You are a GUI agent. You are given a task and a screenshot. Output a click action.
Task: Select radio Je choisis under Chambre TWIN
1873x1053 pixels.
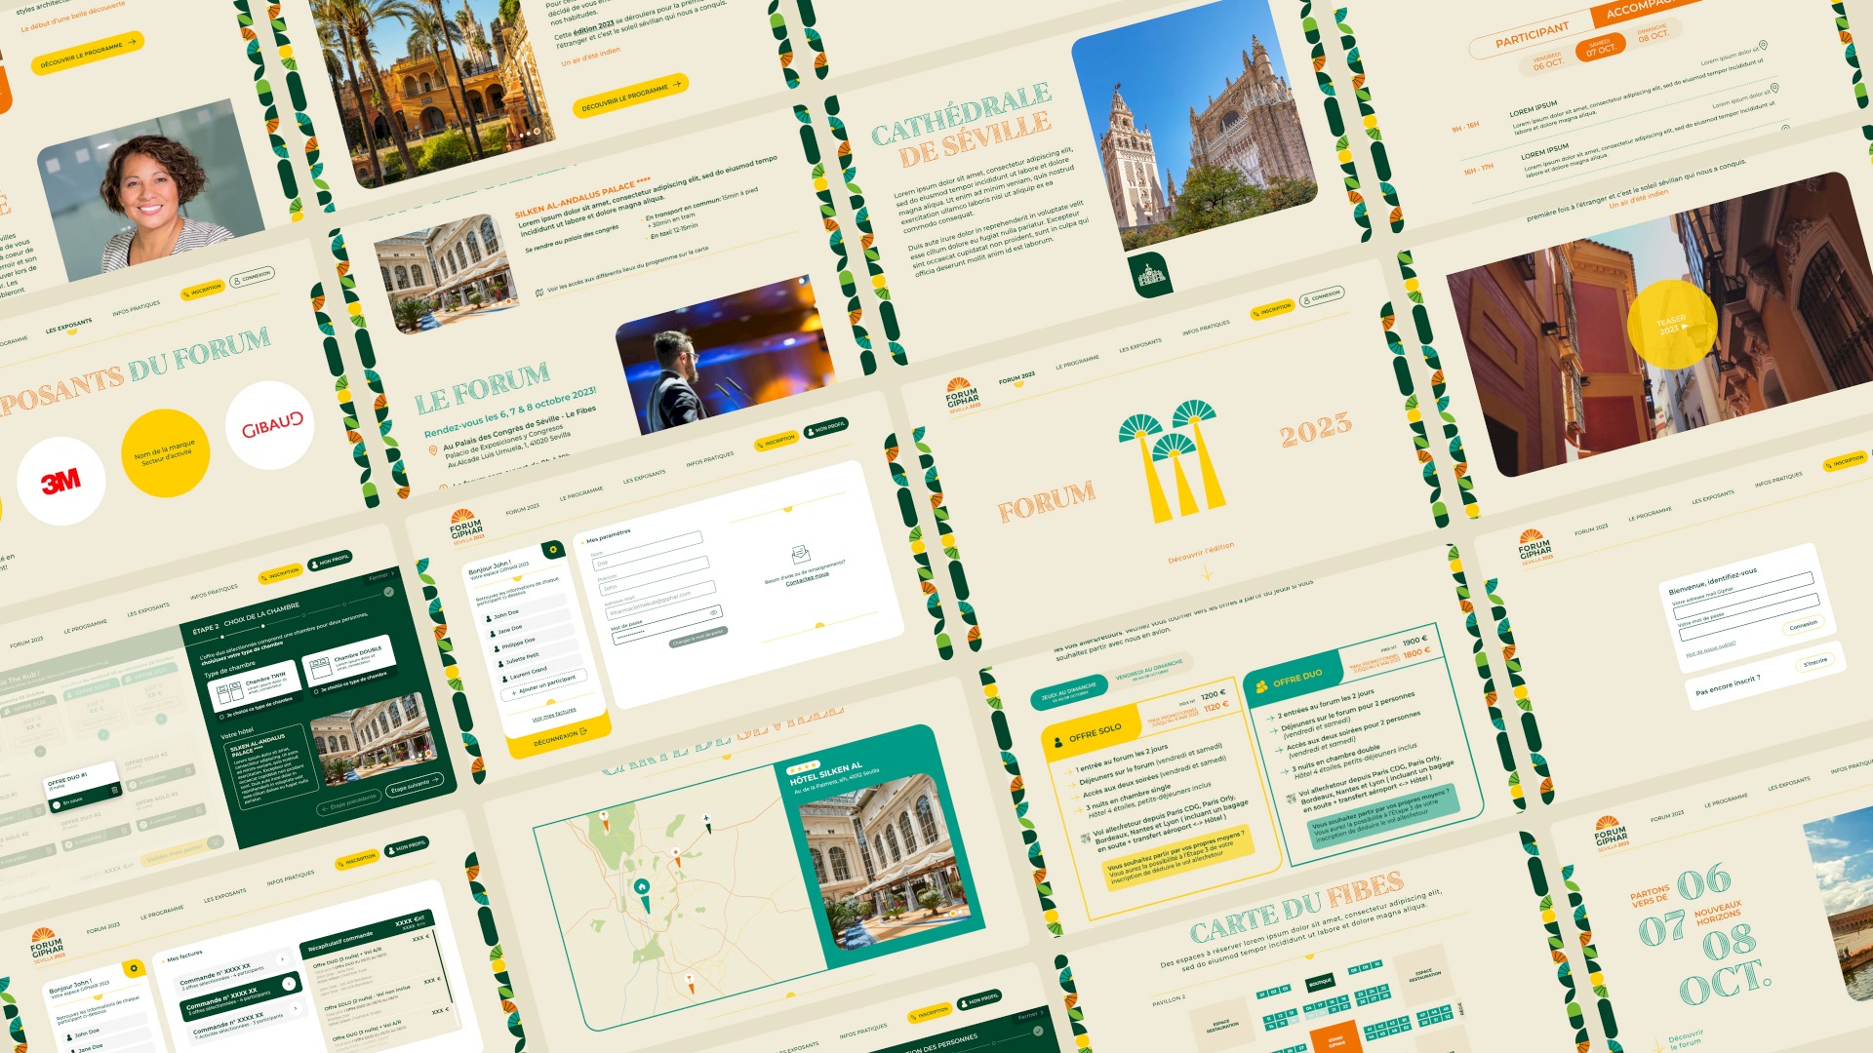click(222, 717)
